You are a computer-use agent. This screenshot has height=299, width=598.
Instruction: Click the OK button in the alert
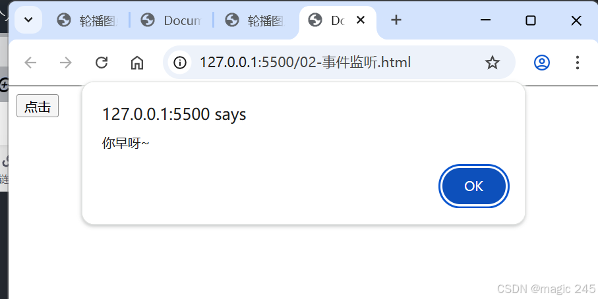pos(473,186)
